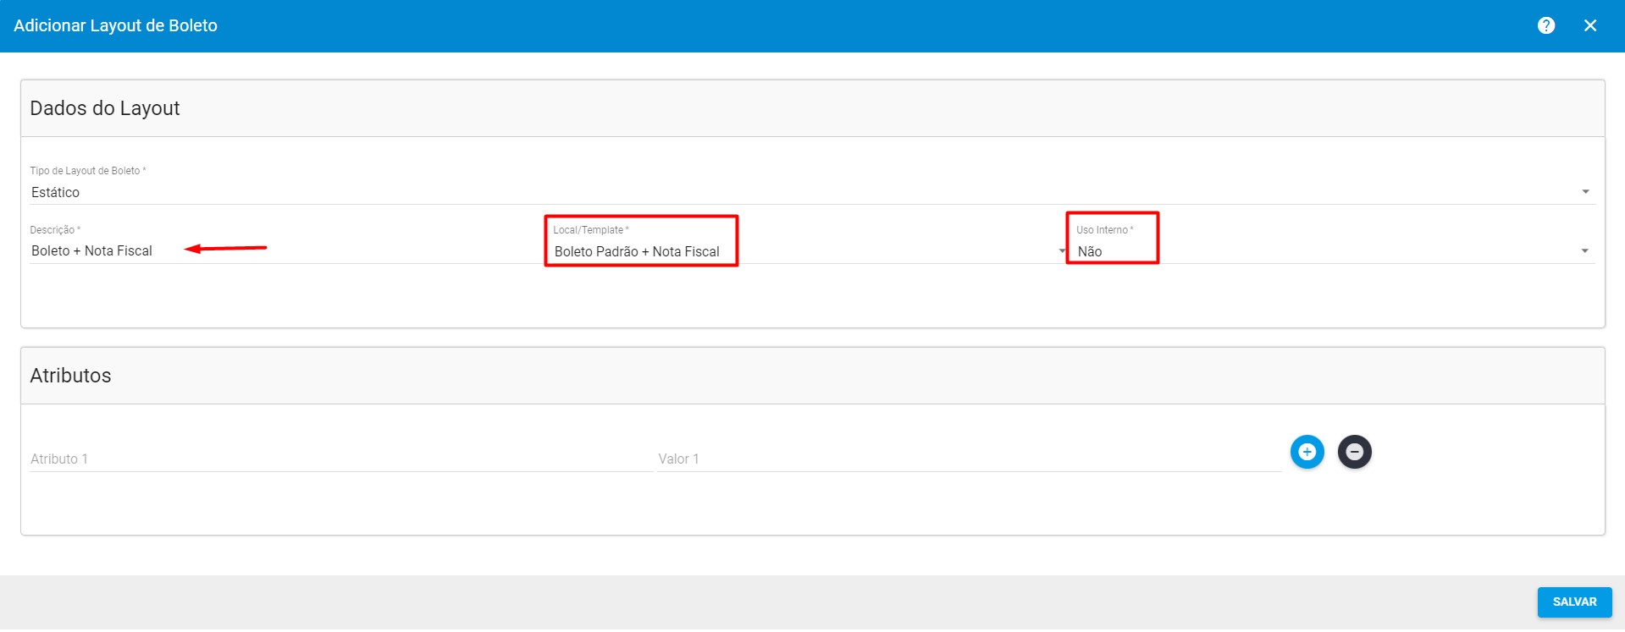
Task: Open Tipo de Layout de Boleto dropdown
Action: point(812,192)
